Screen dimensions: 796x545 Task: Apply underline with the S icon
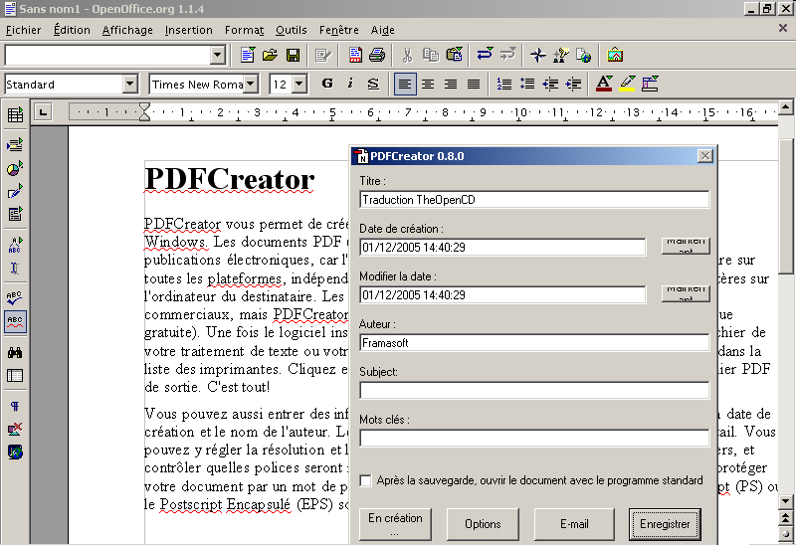coord(373,84)
